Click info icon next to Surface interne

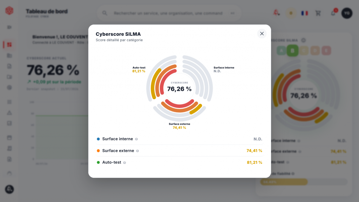[x=136, y=139]
